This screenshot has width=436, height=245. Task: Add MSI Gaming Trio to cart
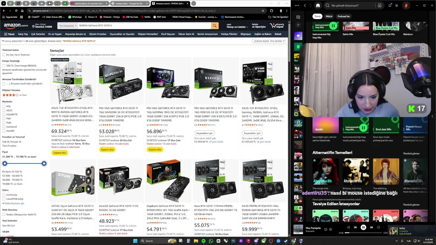[x=155, y=149]
